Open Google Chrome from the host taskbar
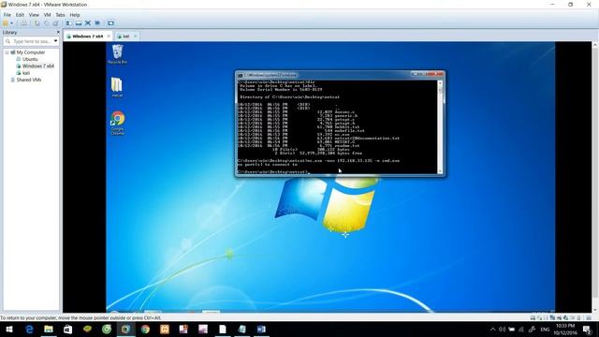 coord(145,329)
